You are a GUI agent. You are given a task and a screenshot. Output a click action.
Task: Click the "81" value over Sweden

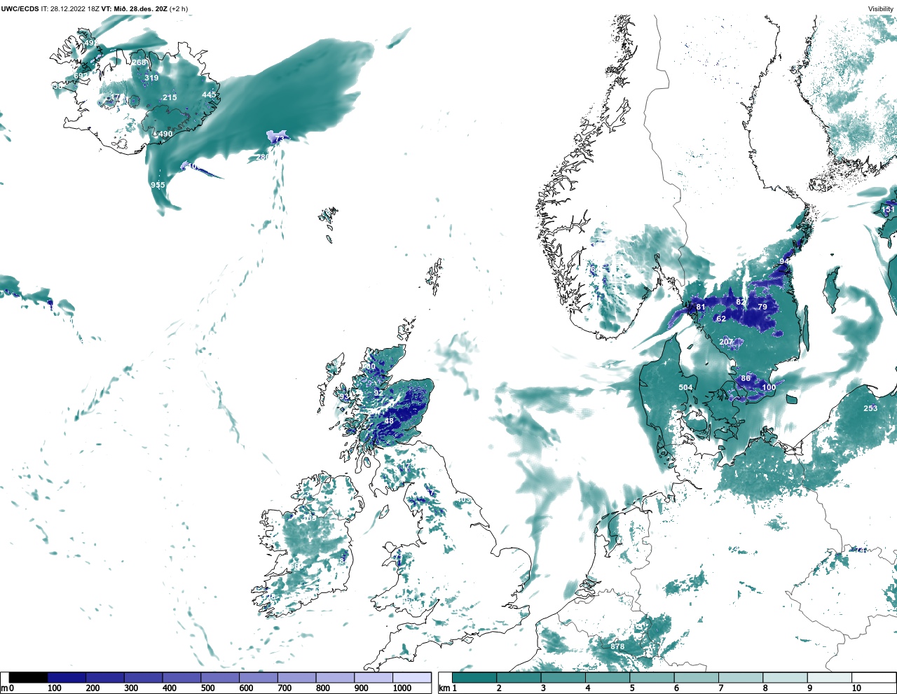[701, 307]
